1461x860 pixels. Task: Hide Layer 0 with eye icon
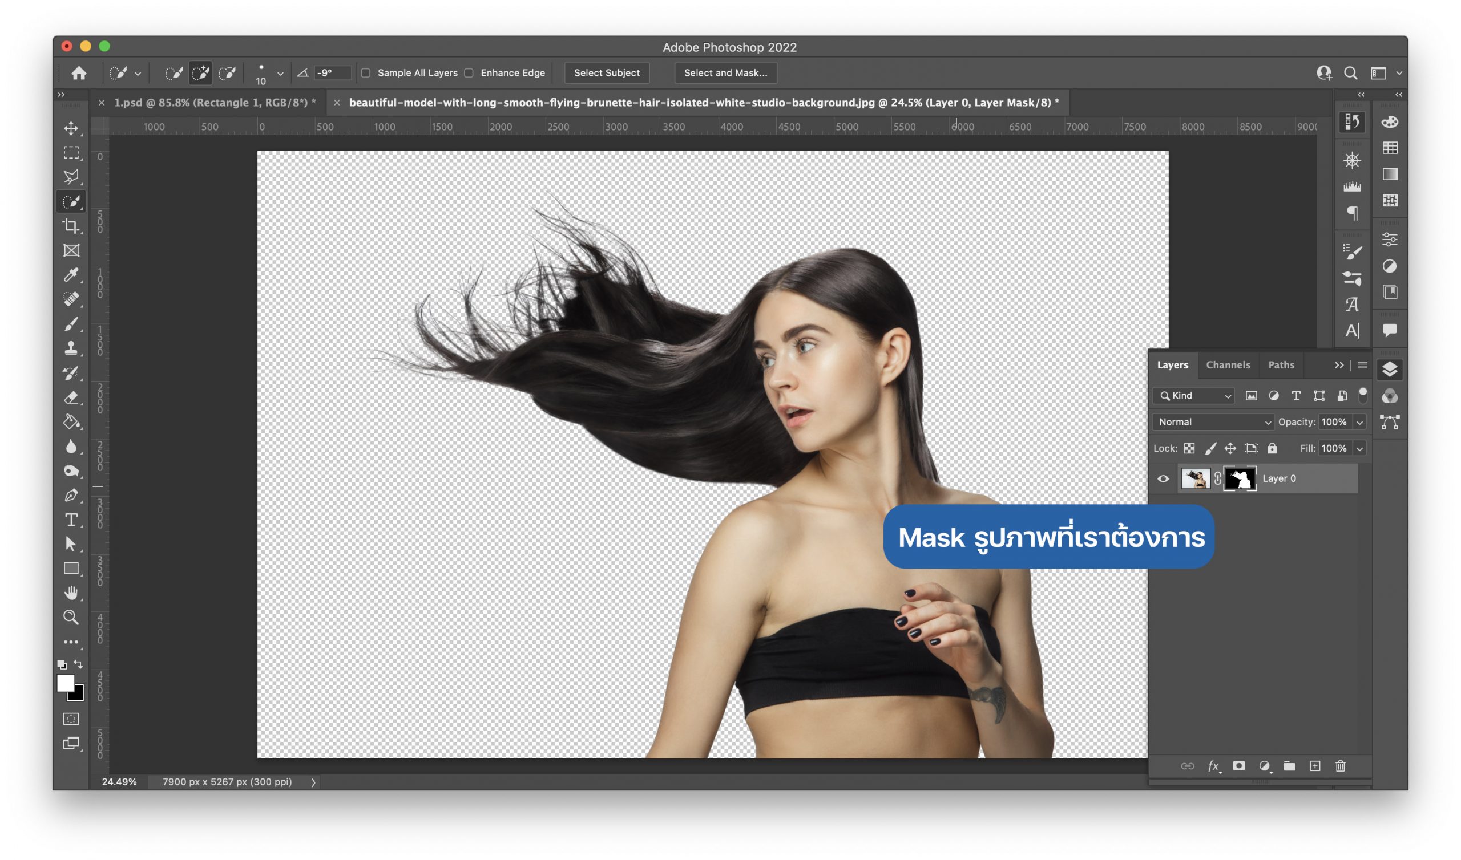[x=1163, y=478]
